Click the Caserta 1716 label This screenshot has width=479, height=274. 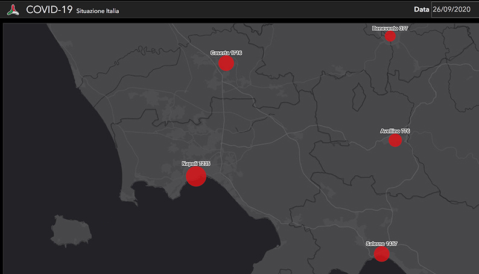point(226,53)
